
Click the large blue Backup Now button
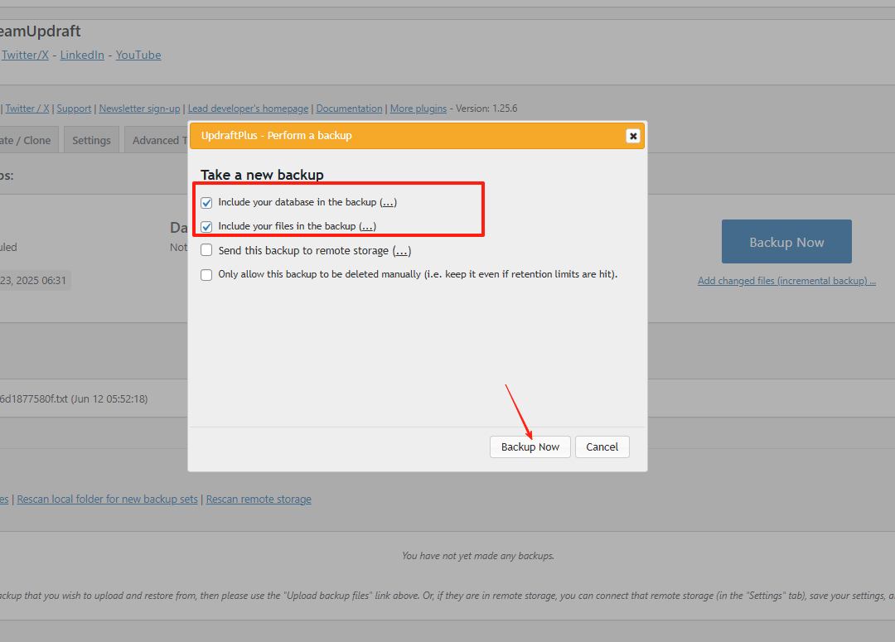pyautogui.click(x=786, y=242)
